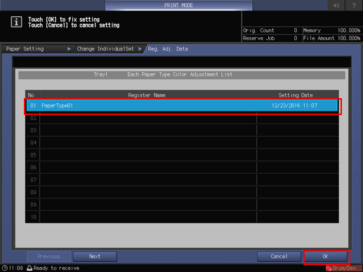Select the PaperType01 row
The image size is (363, 272).
182,105
